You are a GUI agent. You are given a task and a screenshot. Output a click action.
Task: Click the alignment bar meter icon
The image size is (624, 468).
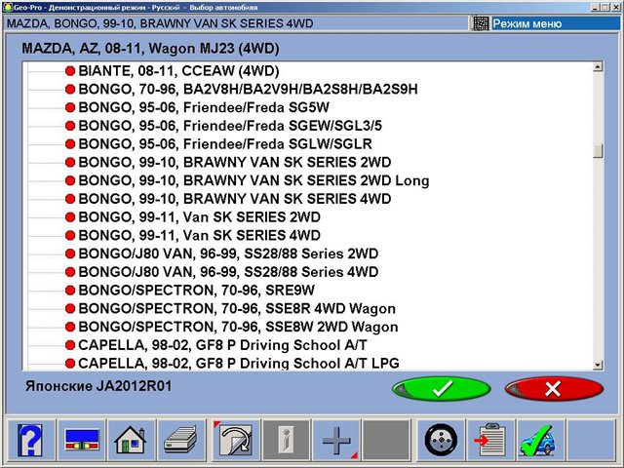click(x=82, y=440)
